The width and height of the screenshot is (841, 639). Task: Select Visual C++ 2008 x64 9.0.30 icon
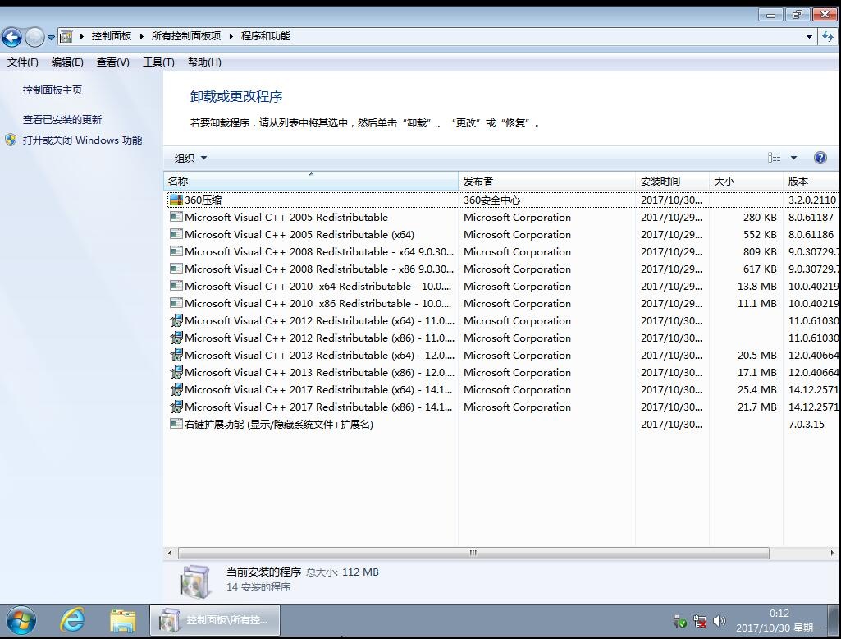click(x=176, y=251)
